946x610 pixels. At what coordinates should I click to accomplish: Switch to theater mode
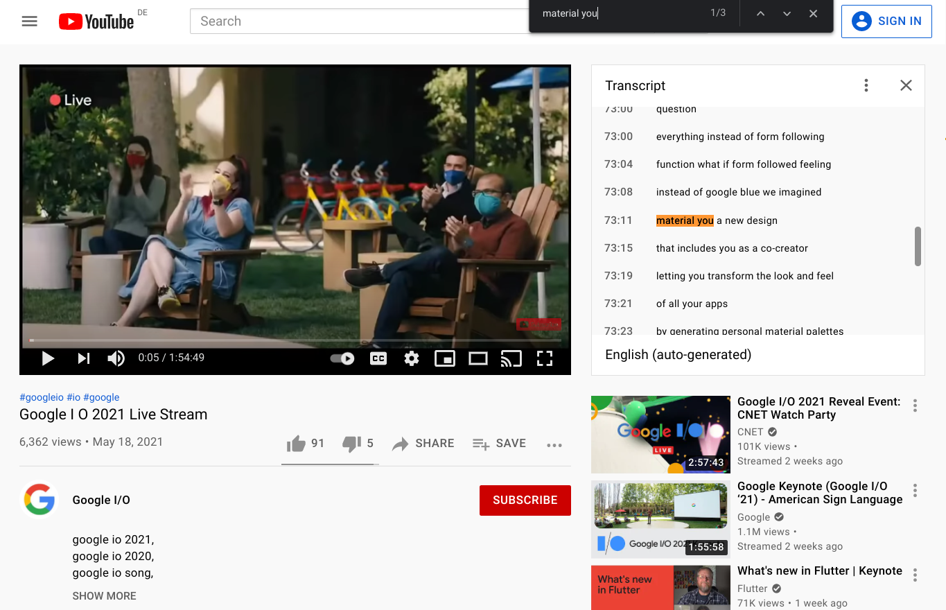pyautogui.click(x=478, y=358)
